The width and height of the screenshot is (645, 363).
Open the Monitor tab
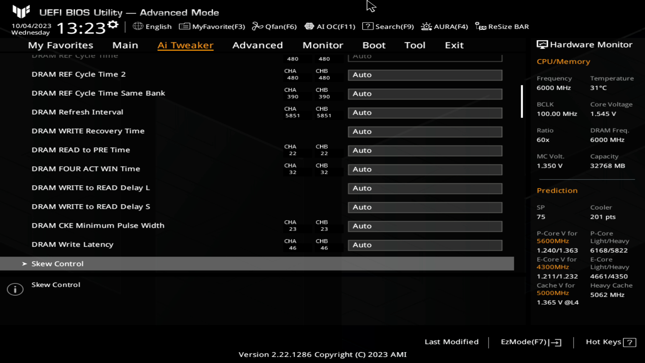click(x=323, y=45)
